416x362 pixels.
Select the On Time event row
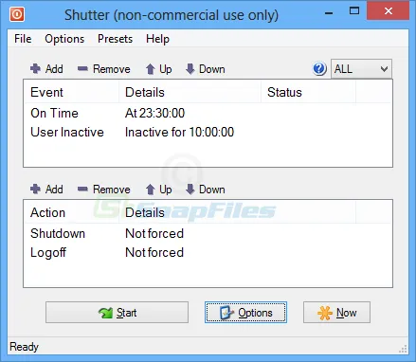click(208, 113)
